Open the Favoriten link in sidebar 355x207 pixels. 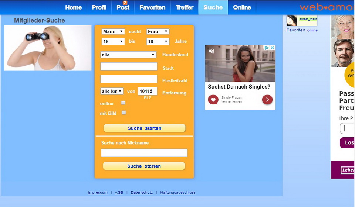[x=296, y=30]
